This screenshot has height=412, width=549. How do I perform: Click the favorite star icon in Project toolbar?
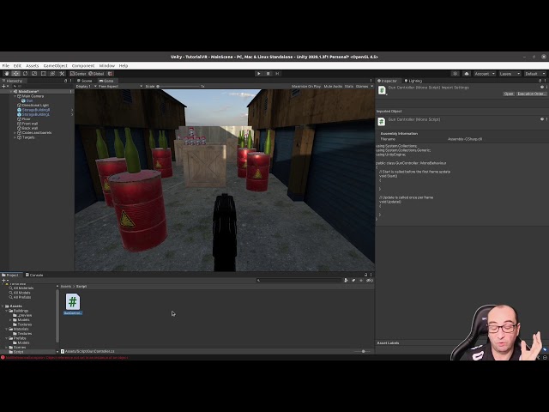tap(361, 281)
